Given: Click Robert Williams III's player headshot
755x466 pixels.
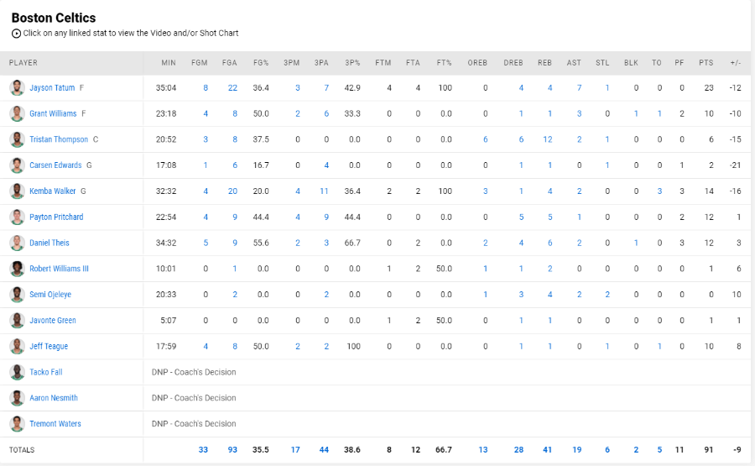Looking at the screenshot, I should pyautogui.click(x=18, y=269).
